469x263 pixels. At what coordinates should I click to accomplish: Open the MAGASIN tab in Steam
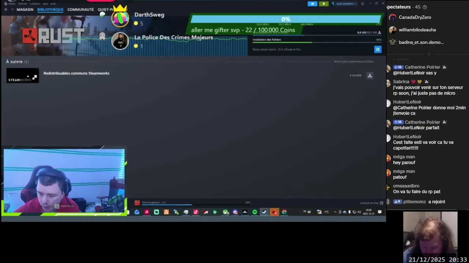[25, 9]
